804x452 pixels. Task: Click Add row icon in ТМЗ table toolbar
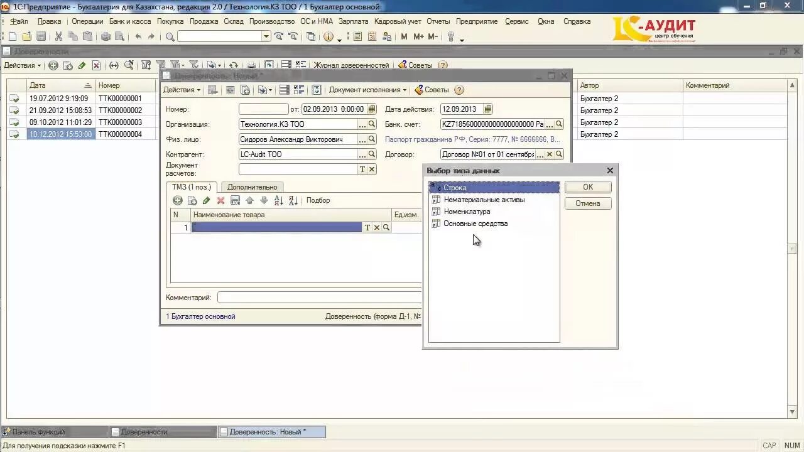[178, 200]
